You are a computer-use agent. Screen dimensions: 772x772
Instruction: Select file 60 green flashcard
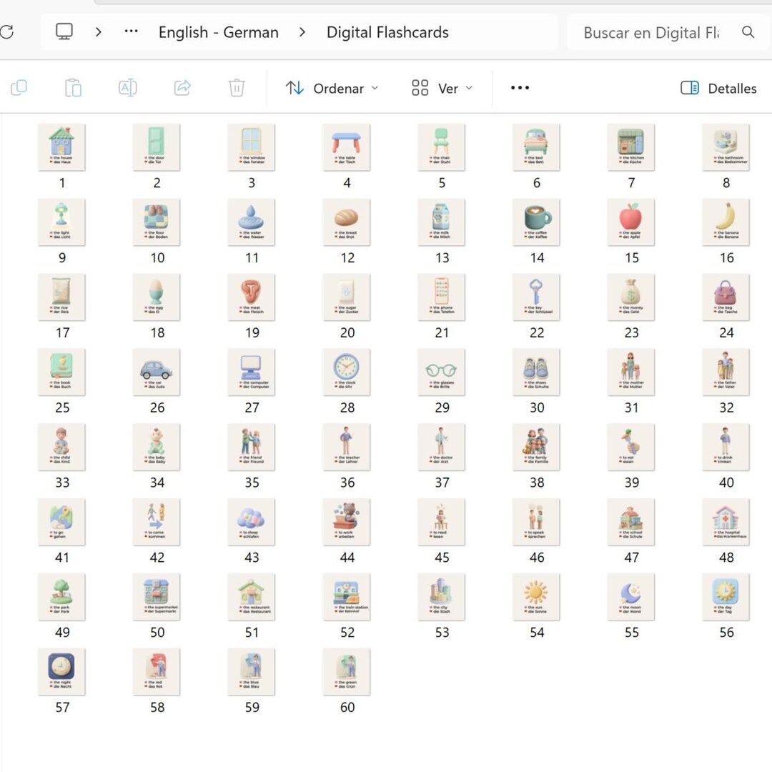(x=347, y=671)
